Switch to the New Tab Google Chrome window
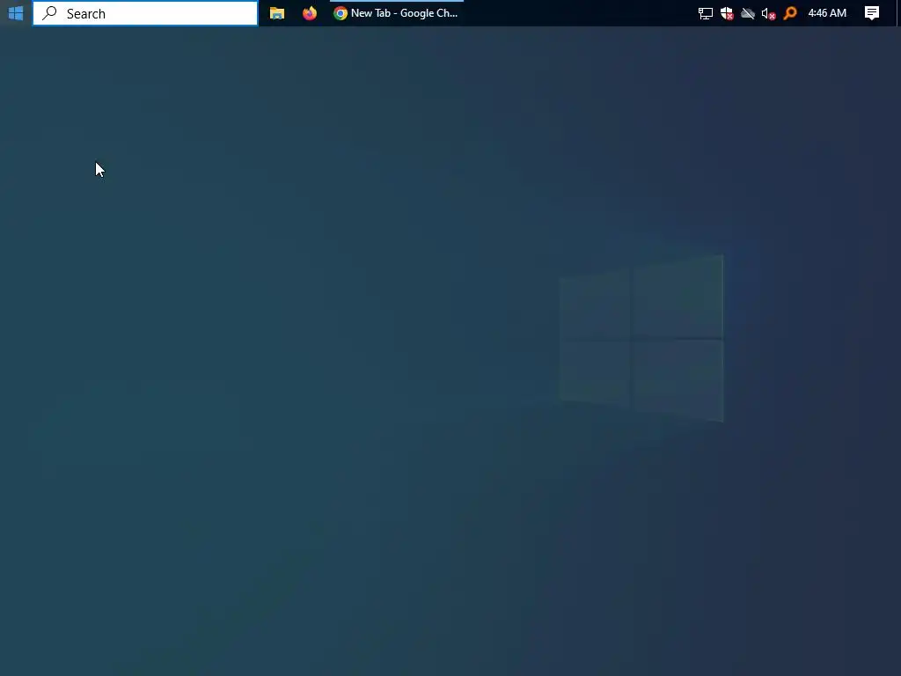Viewport: 901px width, 676px height. 397,12
